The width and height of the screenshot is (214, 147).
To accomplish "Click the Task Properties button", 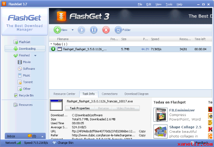I will [x=80, y=108].
